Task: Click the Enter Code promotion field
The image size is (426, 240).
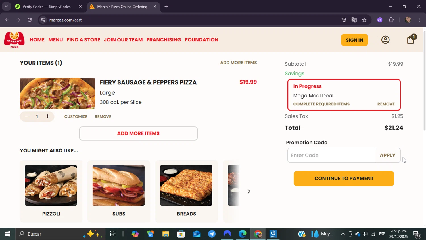Action: pos(331,155)
